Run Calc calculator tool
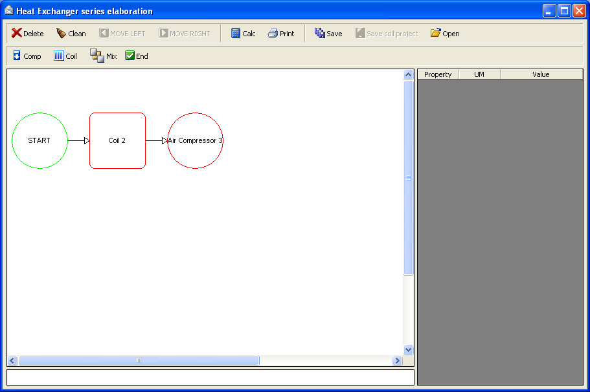 244,34
